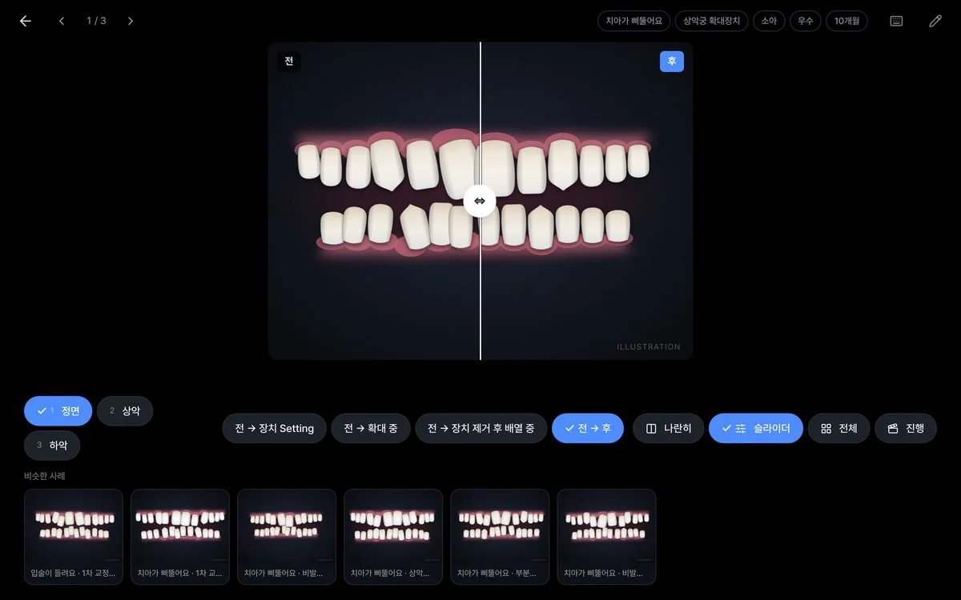The height and width of the screenshot is (600, 961).
Task: Switch to 진행 progress mode
Action: click(x=906, y=428)
